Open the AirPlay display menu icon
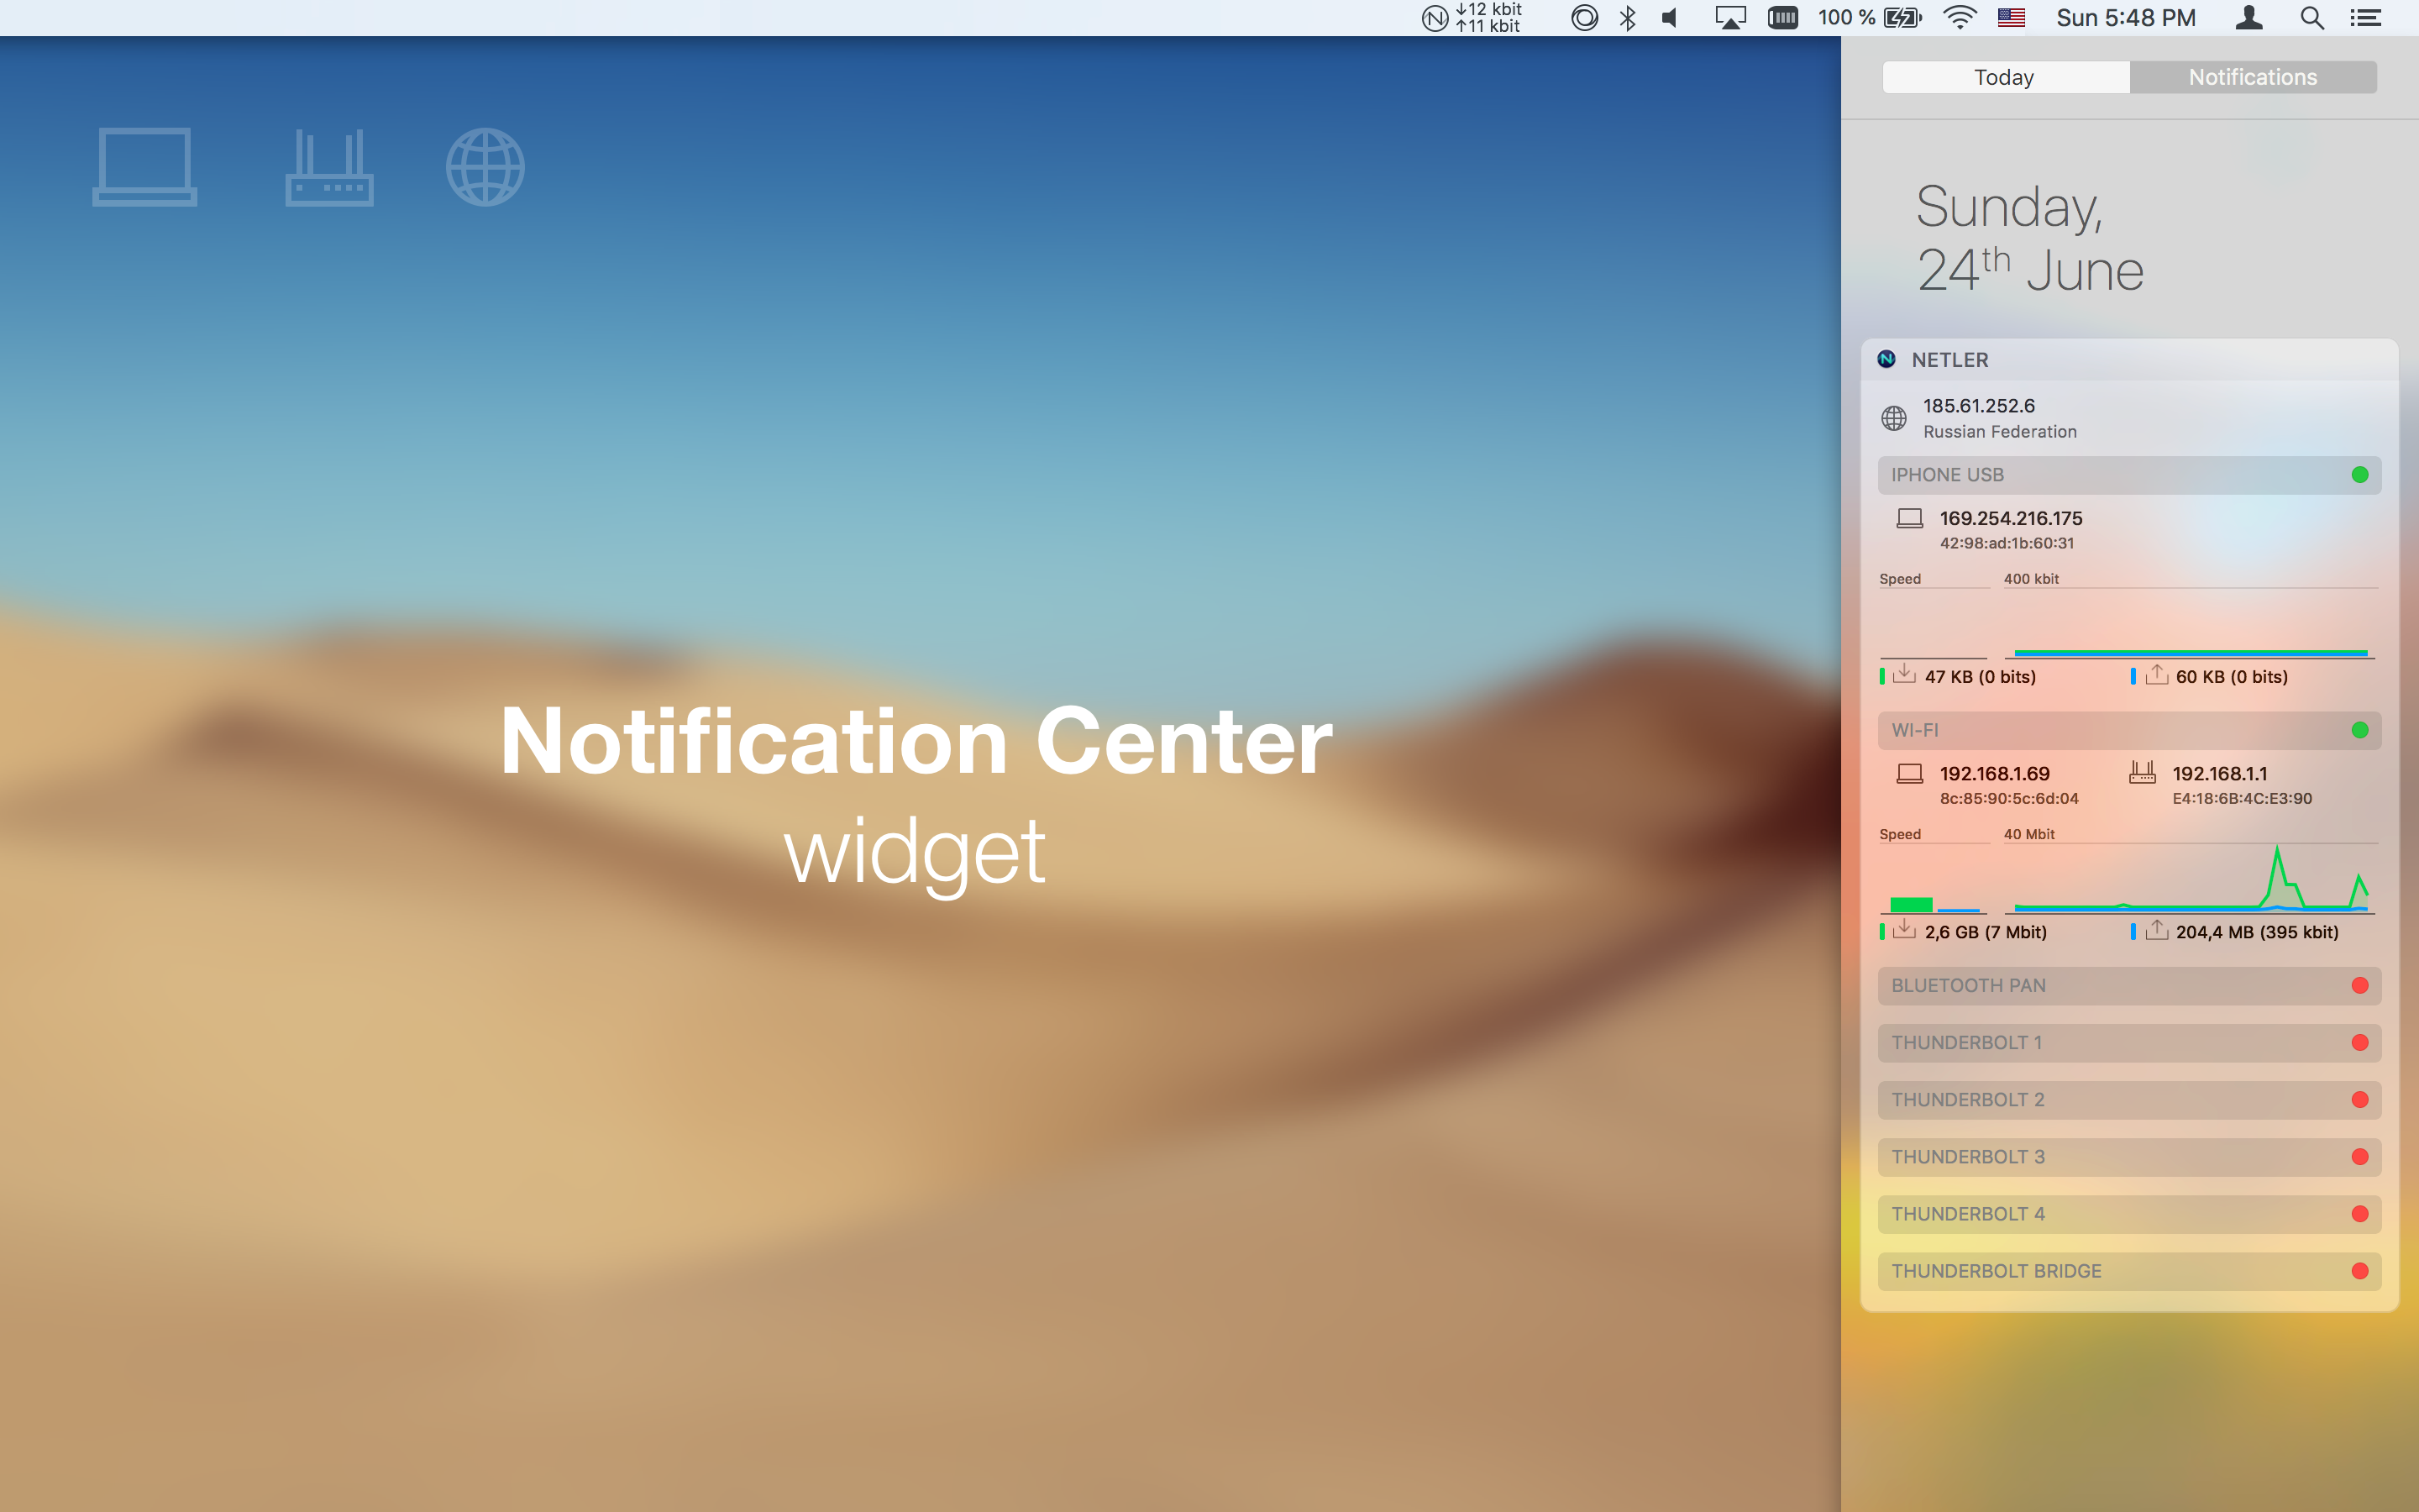Viewport: 2419px width, 1512px height. pos(1730,18)
